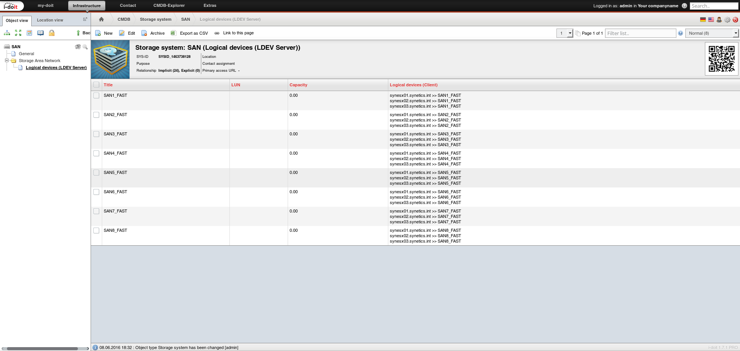Click the help question mark near login info
The image size is (740, 351).
coord(684,6)
